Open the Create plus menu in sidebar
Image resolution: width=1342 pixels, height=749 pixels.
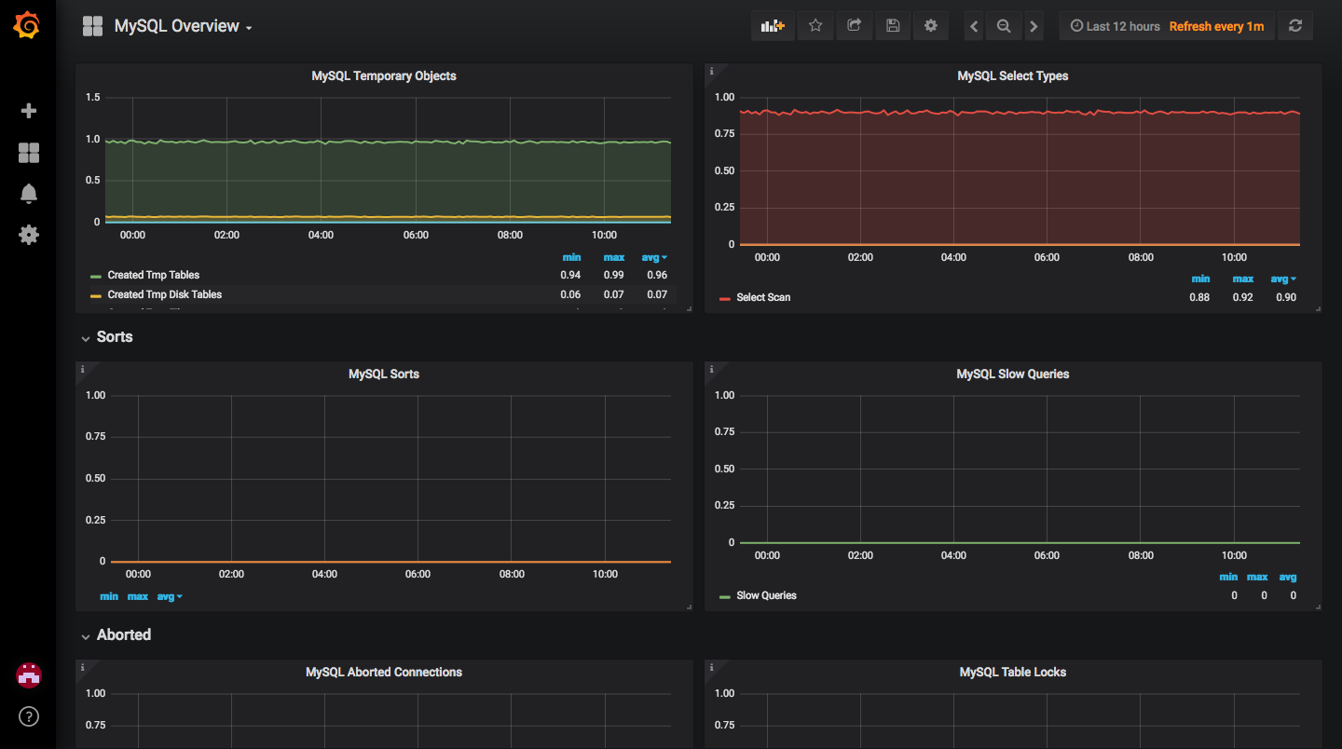29,111
